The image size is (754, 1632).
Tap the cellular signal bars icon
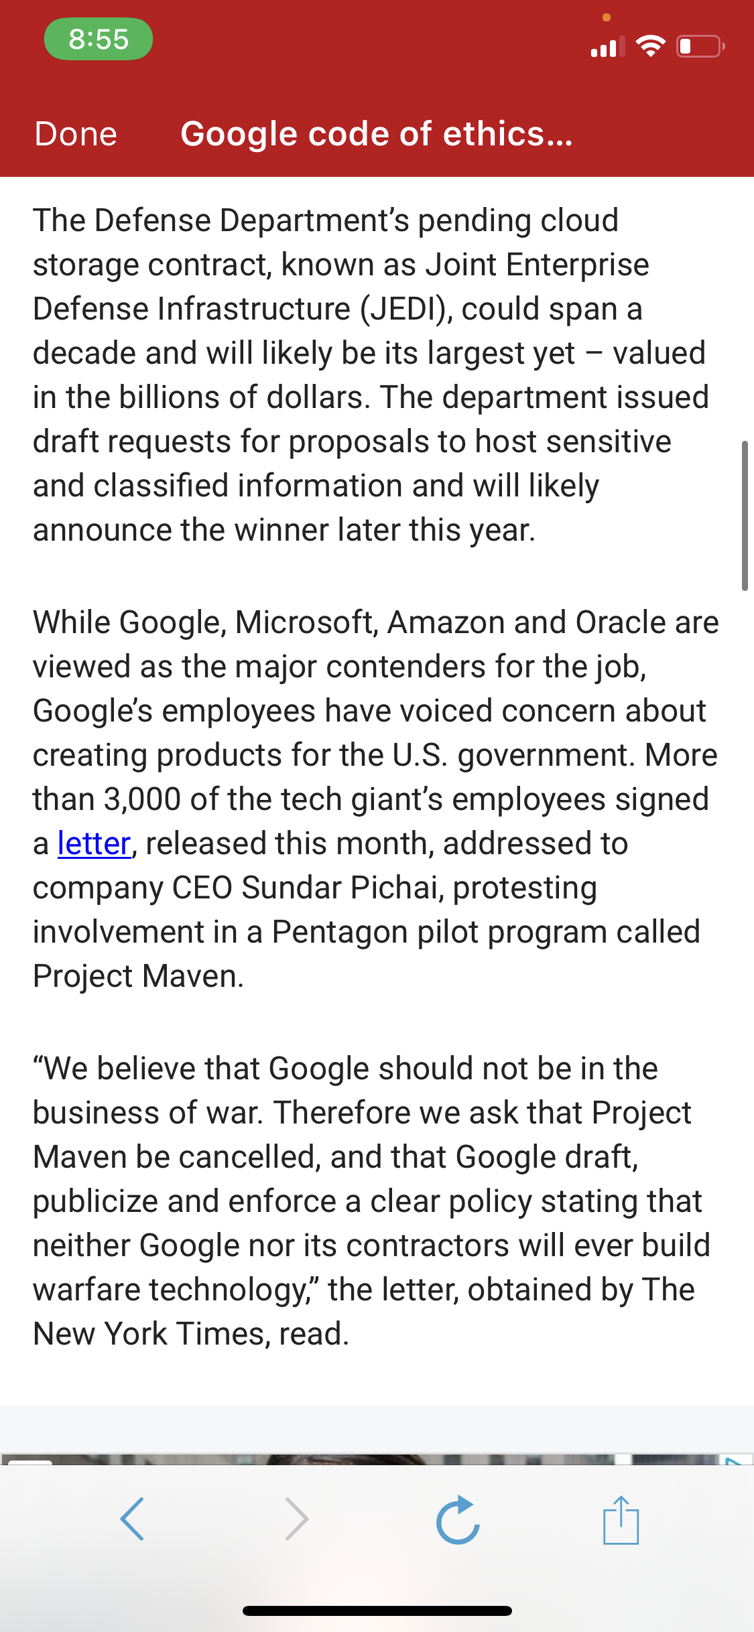pyautogui.click(x=608, y=46)
